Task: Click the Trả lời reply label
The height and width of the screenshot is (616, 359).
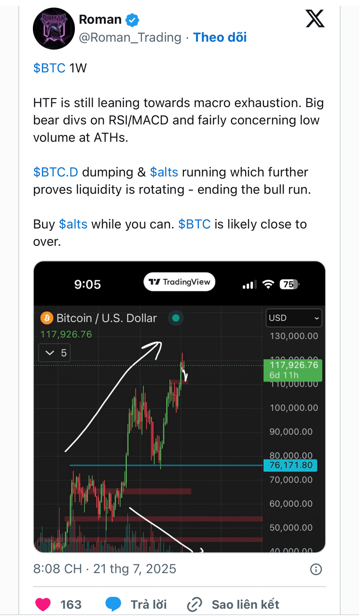Action: (149, 604)
